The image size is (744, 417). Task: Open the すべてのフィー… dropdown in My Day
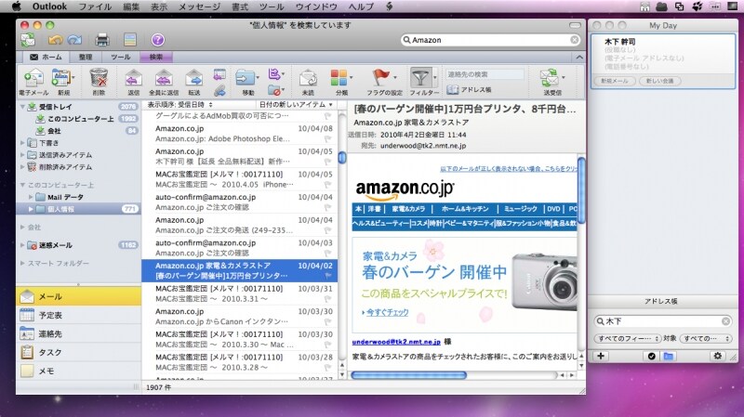tap(627, 338)
